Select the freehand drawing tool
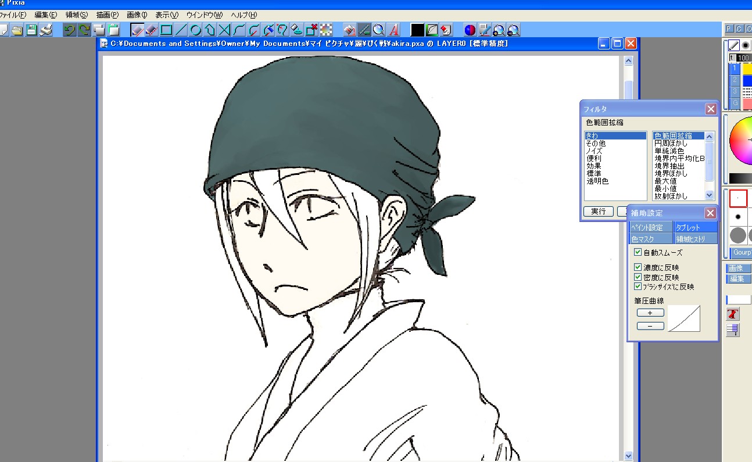752x462 pixels. [137, 30]
